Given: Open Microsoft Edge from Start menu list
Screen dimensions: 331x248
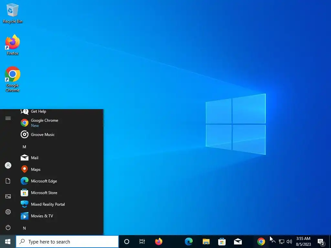Looking at the screenshot, I should click(60, 181).
